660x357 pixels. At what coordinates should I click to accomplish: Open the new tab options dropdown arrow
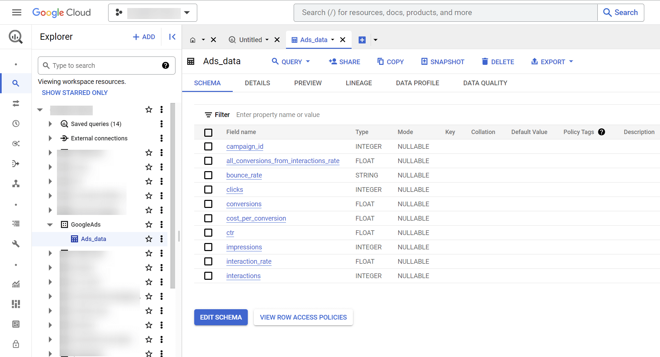375,40
